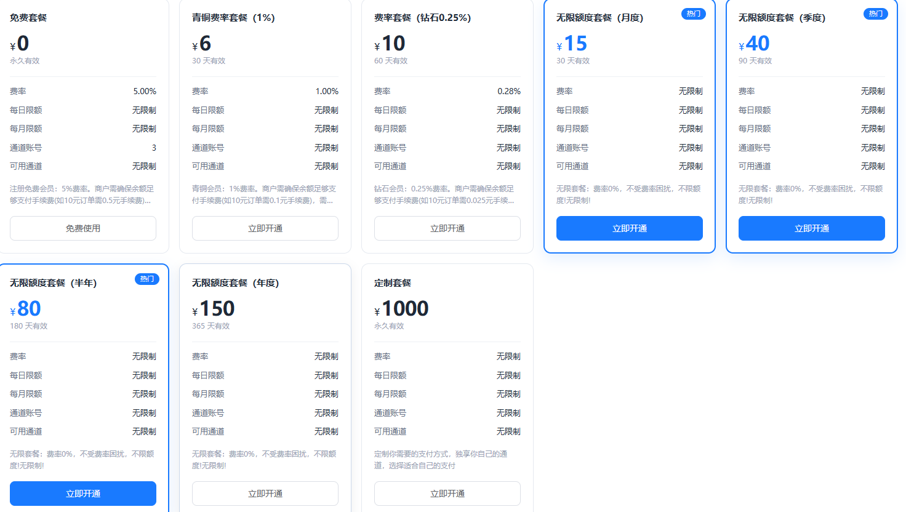Click the 热门 badge on the 月度 plan
Screen dimensions: 906x512
point(694,14)
